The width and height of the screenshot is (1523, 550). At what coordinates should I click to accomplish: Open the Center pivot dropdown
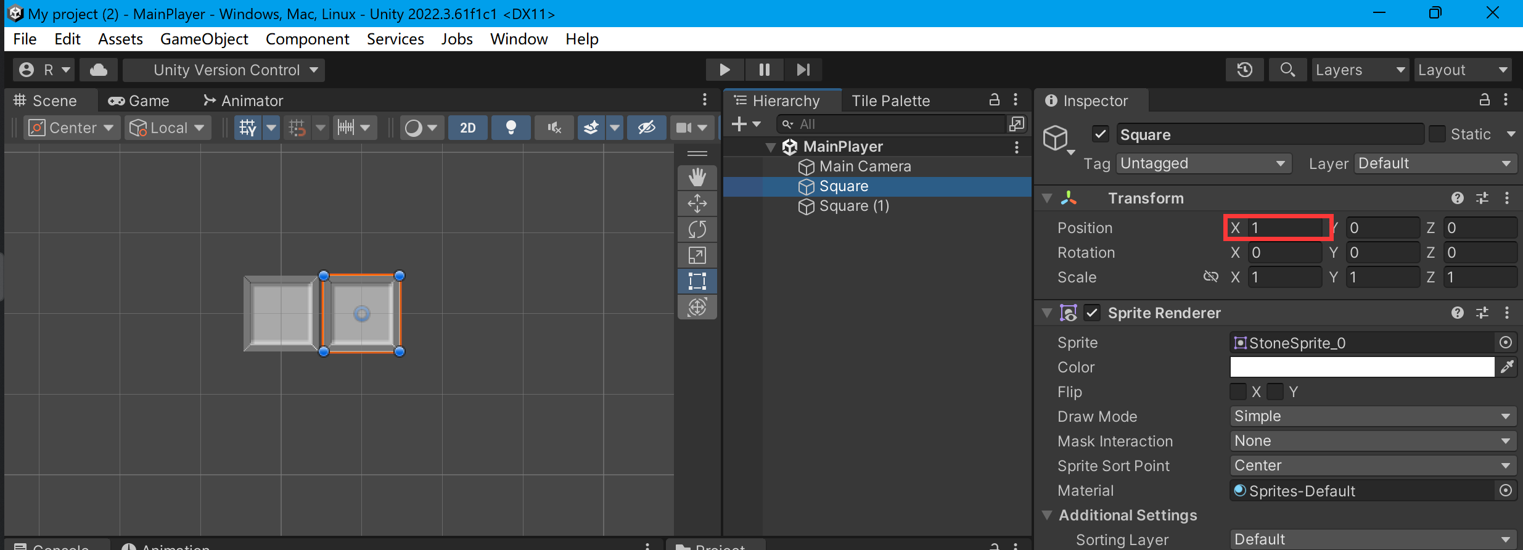[x=72, y=128]
